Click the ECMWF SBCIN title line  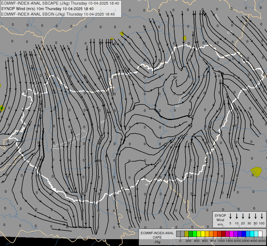(x=58, y=14)
